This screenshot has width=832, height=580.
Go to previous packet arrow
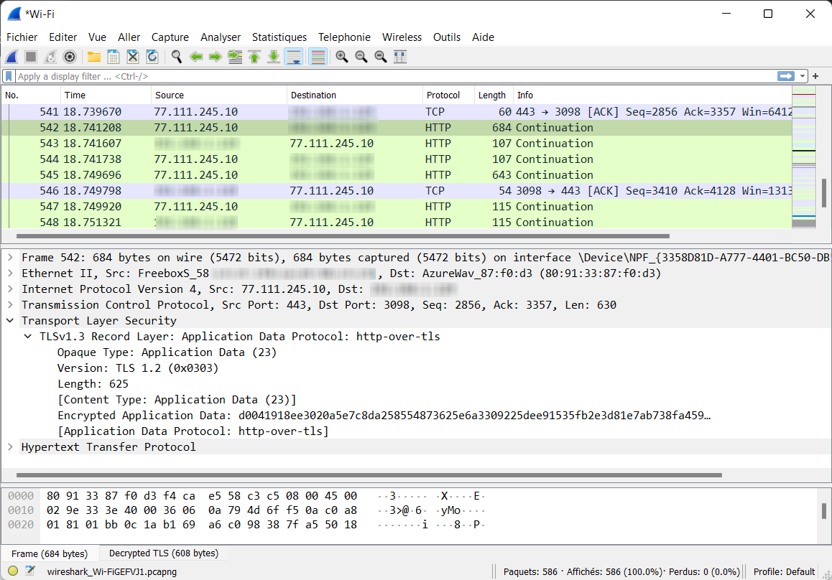point(196,57)
